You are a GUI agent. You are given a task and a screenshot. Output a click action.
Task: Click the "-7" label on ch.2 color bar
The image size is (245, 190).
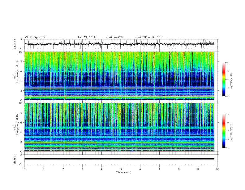click(228, 148)
